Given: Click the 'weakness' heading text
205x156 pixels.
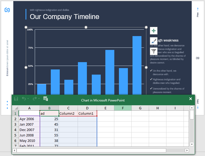Looking at the screenshot, I should pyautogui.click(x=171, y=40).
